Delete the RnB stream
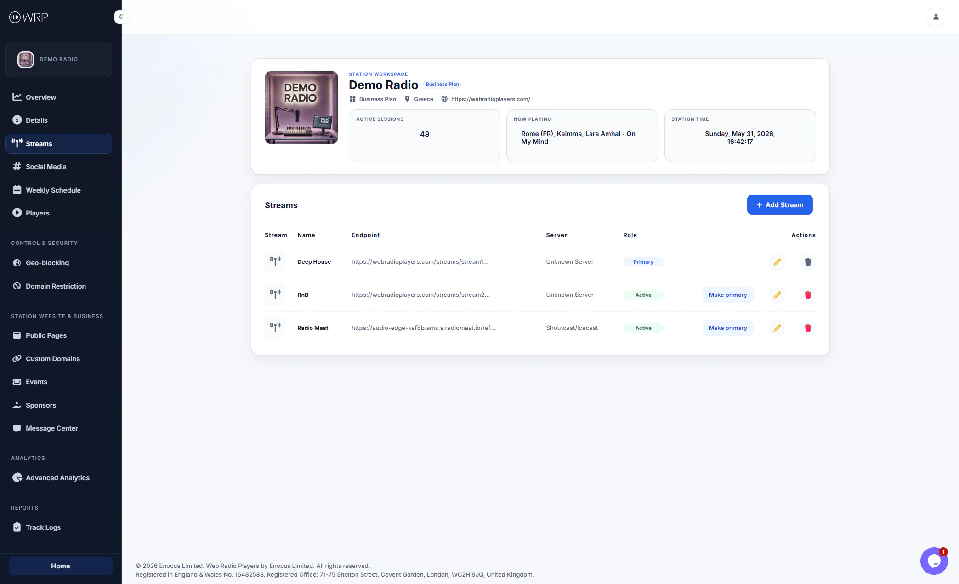This screenshot has height=584, width=959. [x=808, y=295]
